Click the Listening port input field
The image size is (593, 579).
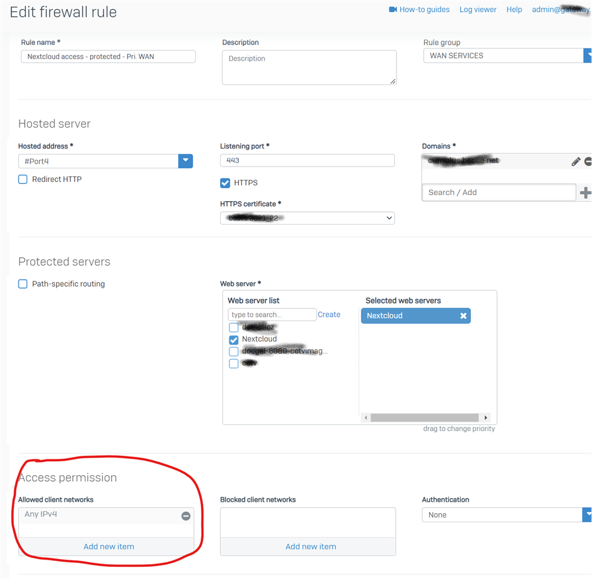tap(307, 161)
